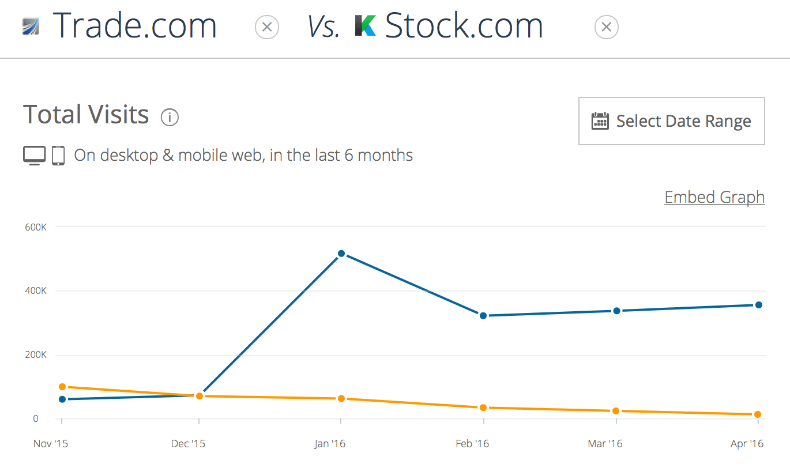Viewport: 790px width, 468px height.
Task: Select the orange Nov '15 data point
Action: pos(62,387)
